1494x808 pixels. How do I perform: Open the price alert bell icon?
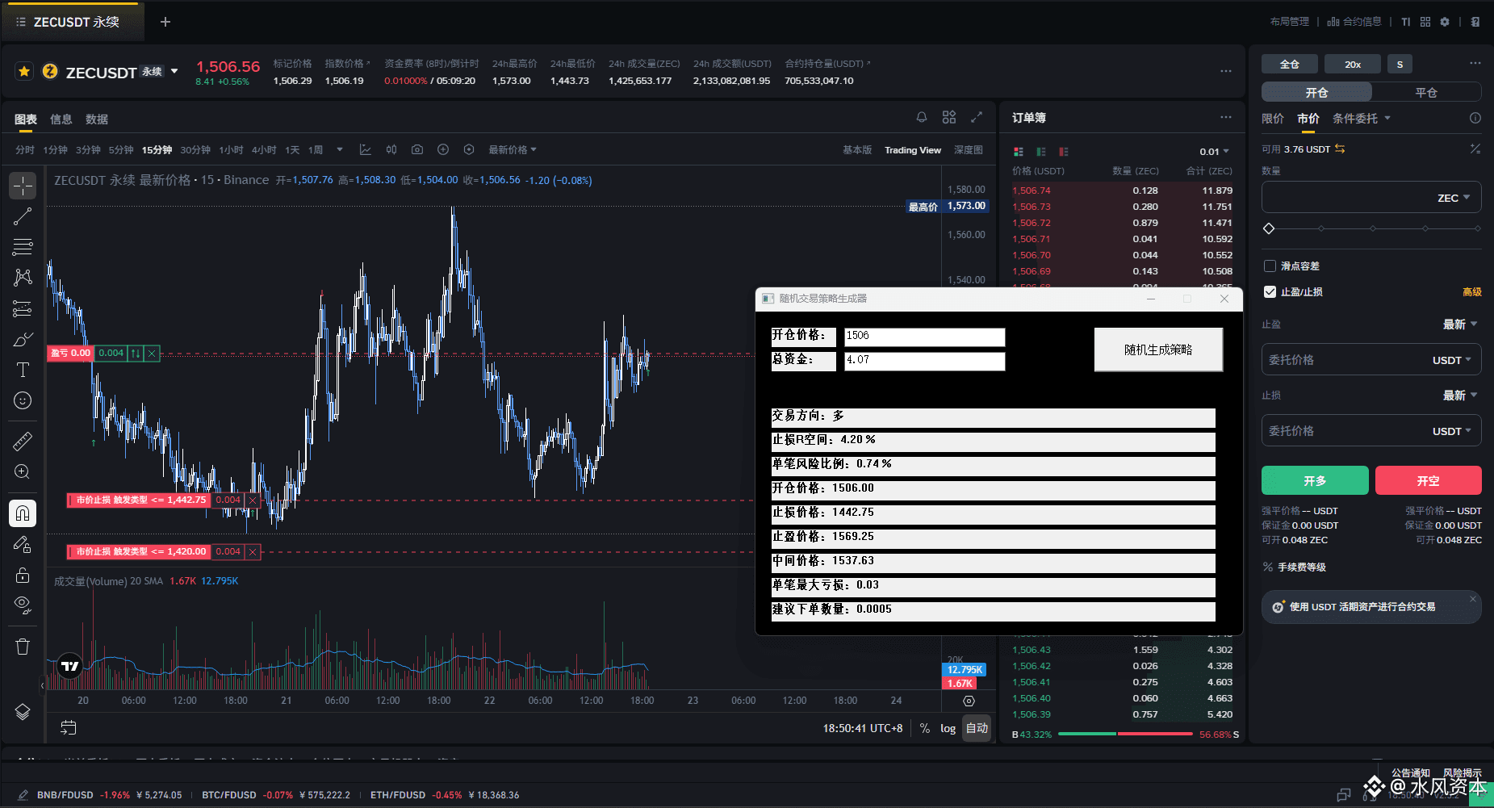click(922, 117)
